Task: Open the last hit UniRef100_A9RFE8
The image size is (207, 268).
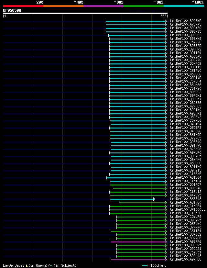Action: [x=186, y=260]
